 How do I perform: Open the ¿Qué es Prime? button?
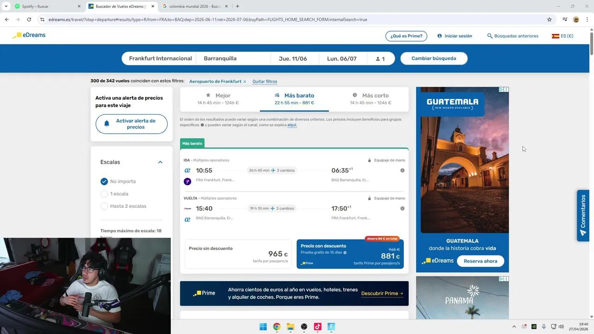click(x=407, y=36)
